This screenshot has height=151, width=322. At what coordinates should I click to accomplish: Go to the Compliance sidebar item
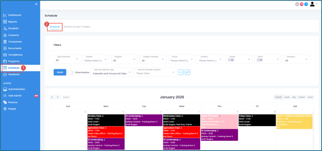click(x=15, y=55)
